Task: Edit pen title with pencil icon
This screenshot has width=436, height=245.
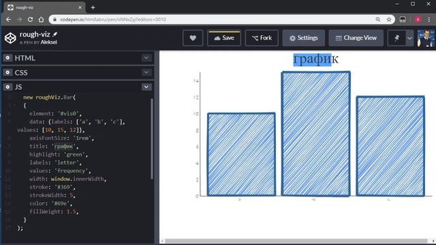Action: 55,34
